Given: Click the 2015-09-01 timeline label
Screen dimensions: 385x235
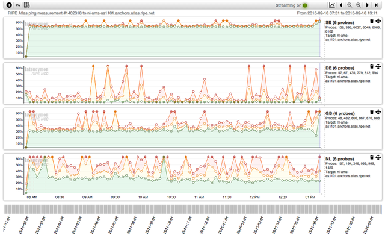Looking at the screenshot, I should click(369, 225).
